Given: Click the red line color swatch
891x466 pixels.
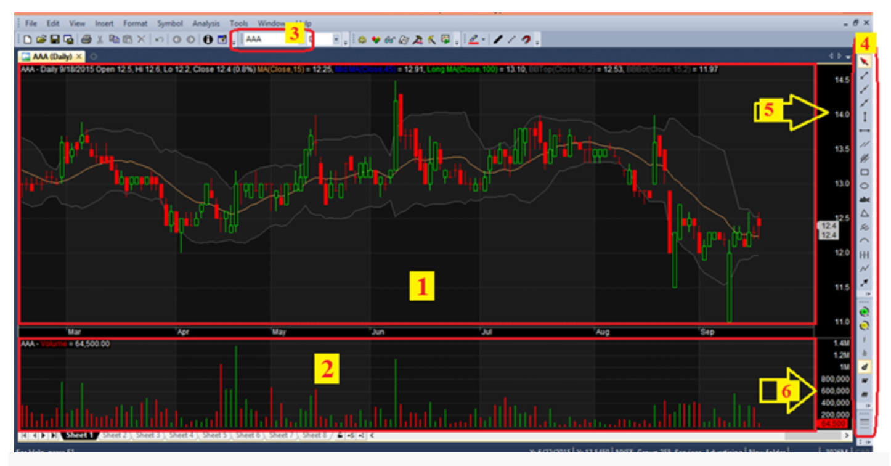Looking at the screenshot, I should 473,39.
